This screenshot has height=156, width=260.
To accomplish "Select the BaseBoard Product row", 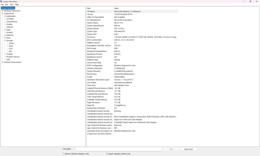I will pos(132,54).
